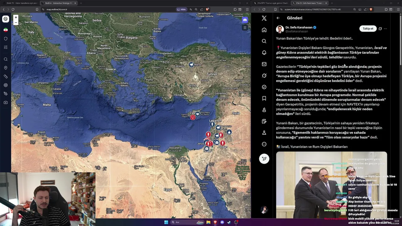Select the radar circle tool in Redline sidebar

pyautogui.click(x=6, y=85)
